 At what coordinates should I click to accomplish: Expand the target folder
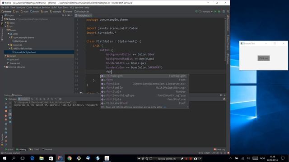pos(6,56)
